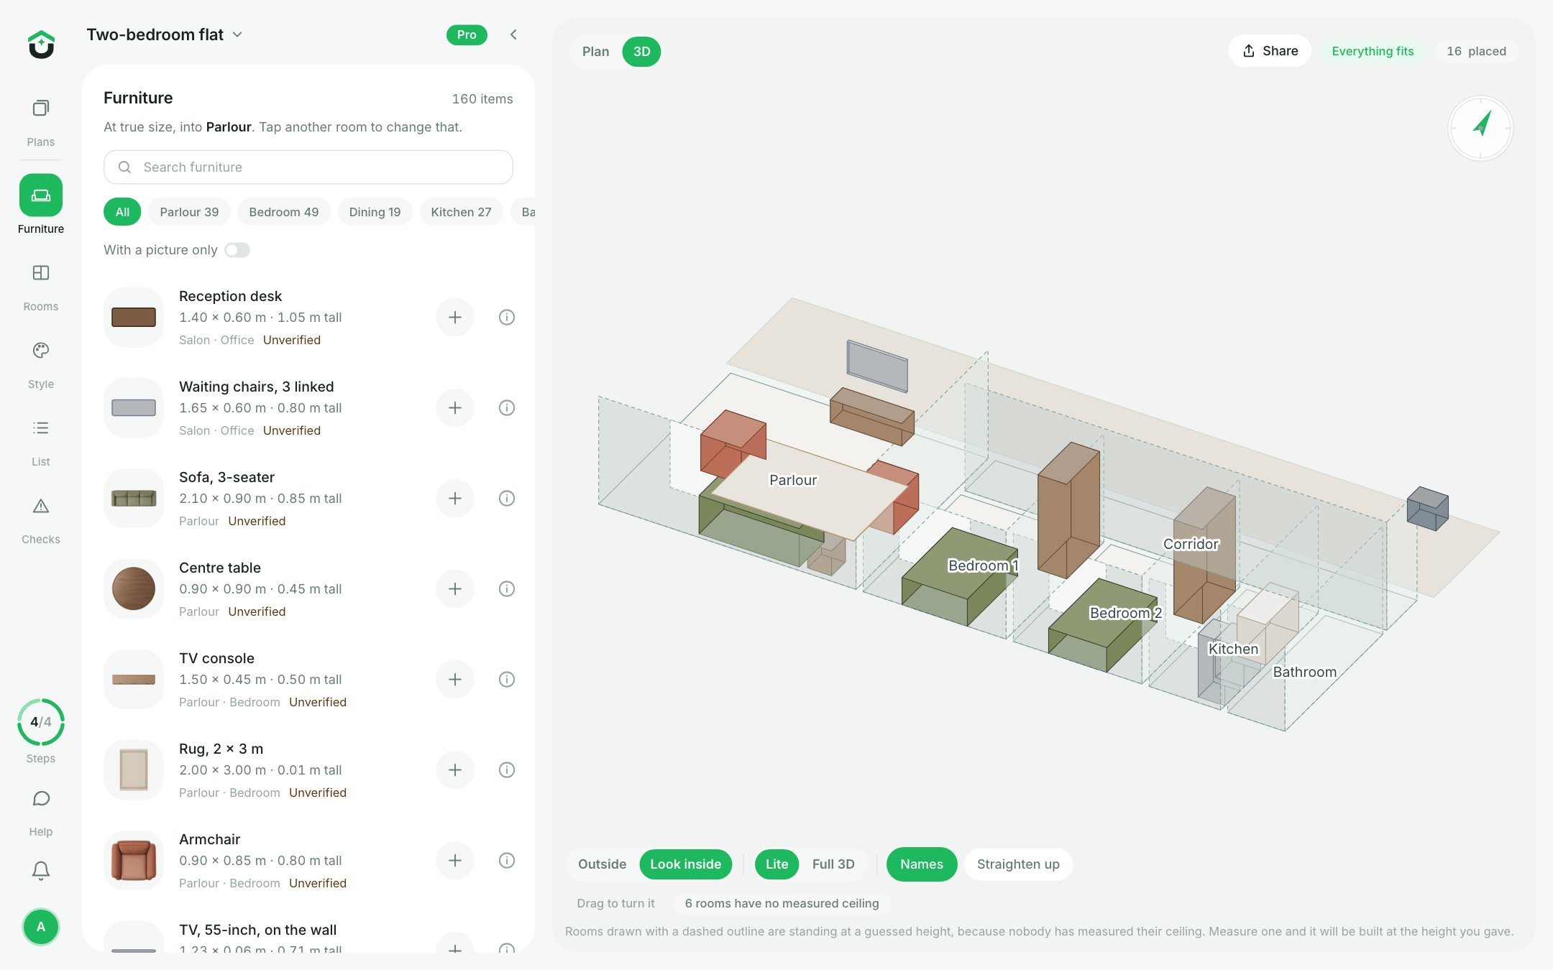Viewport: 1553px width, 970px height.
Task: Select Look inside view mode
Action: [x=685, y=864]
